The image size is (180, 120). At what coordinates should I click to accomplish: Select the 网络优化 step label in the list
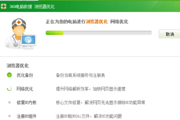tap(25, 89)
